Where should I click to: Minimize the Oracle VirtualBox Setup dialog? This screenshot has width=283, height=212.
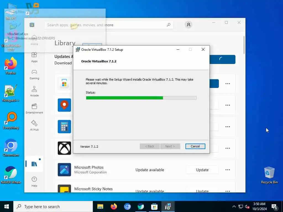tap(178, 50)
